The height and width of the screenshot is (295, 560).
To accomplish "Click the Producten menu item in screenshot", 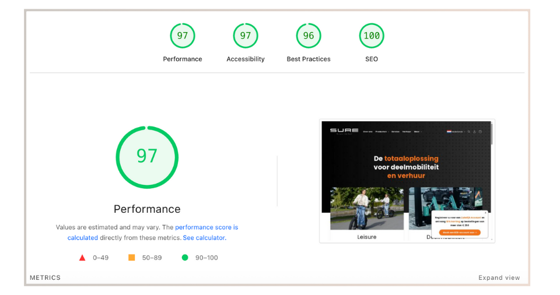I will 381,131.
